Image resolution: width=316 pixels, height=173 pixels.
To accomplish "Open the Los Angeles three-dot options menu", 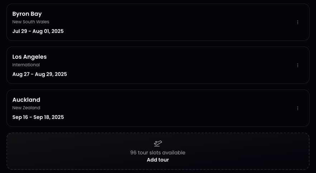I will coord(297,65).
